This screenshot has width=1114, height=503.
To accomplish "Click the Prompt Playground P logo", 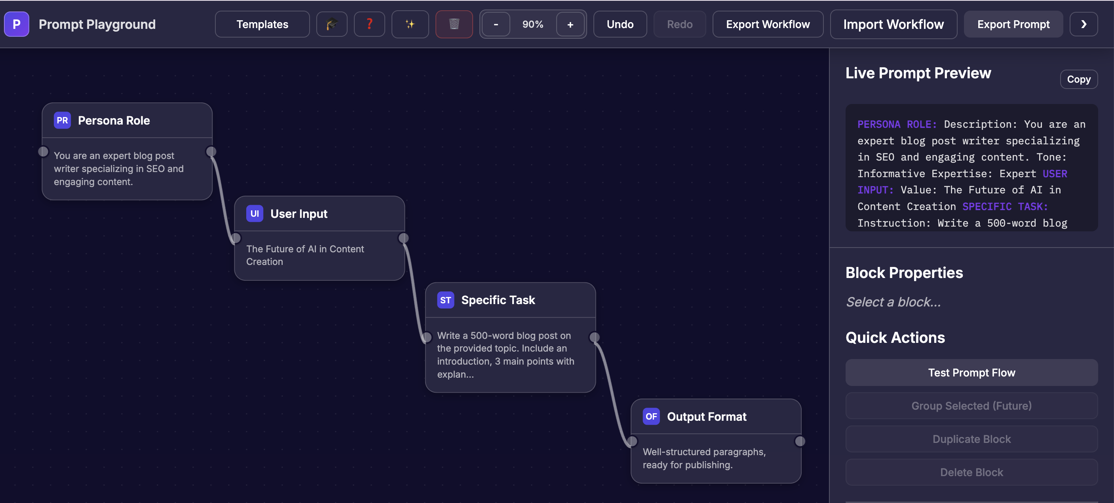I will [x=17, y=24].
